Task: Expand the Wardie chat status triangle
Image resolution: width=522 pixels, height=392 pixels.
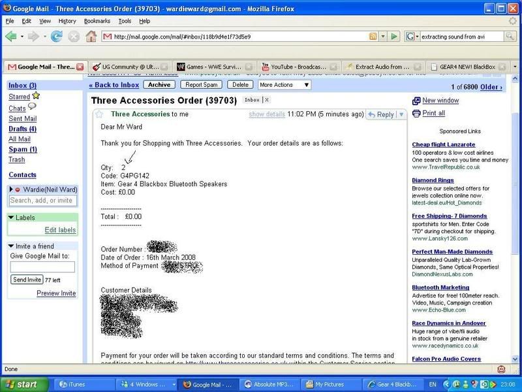Action: coord(11,189)
